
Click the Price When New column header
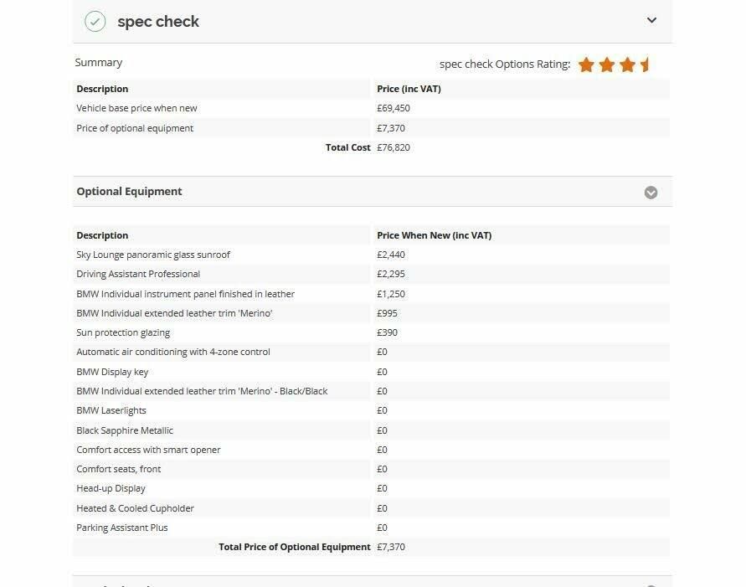click(434, 235)
